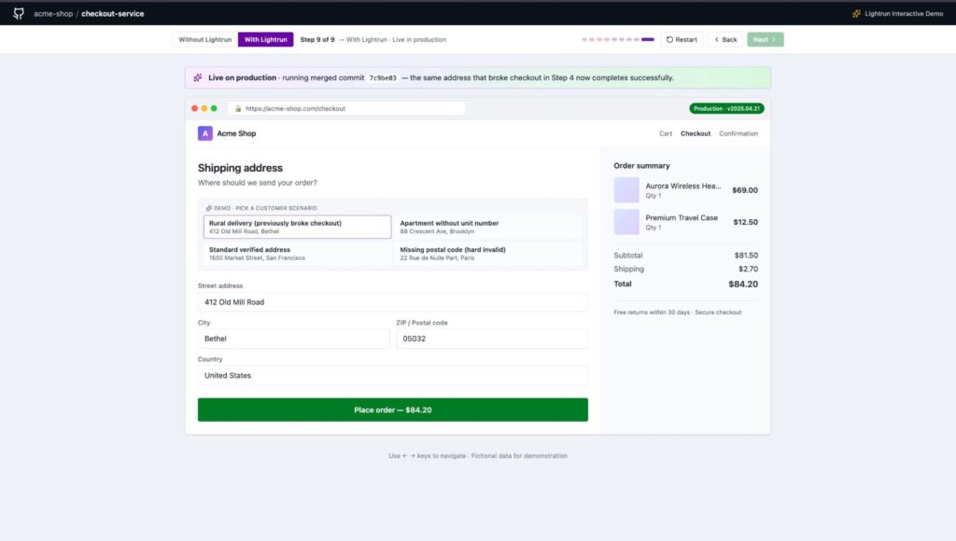Click the padlock icon in address bar
The height and width of the screenshot is (541, 956).
click(x=238, y=108)
